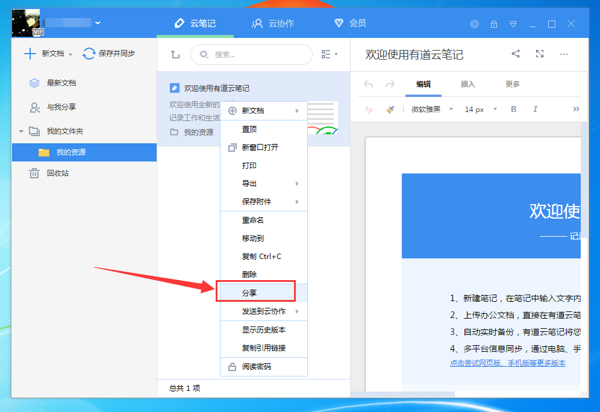Switch to the 云笔记 tab
This screenshot has width=600, height=412.
[195, 23]
